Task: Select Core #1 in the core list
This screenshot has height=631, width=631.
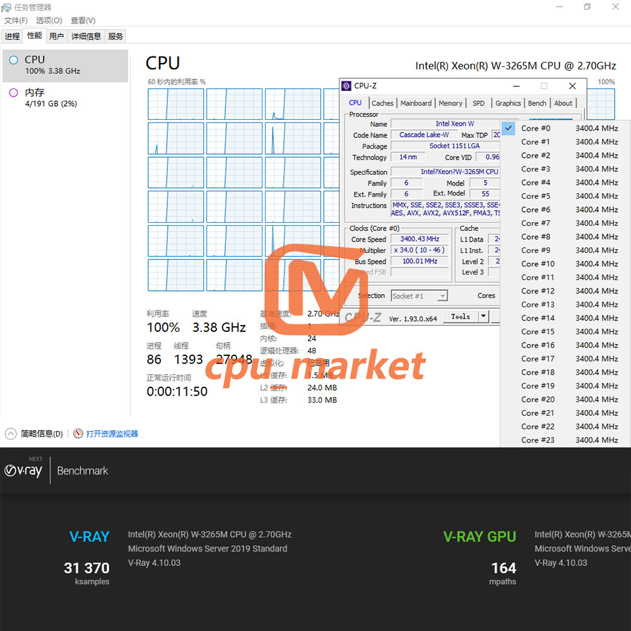Action: click(565, 142)
